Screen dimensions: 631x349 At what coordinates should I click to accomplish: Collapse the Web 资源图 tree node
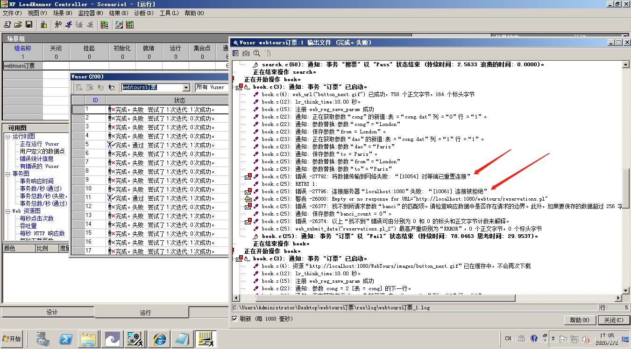tap(8, 211)
